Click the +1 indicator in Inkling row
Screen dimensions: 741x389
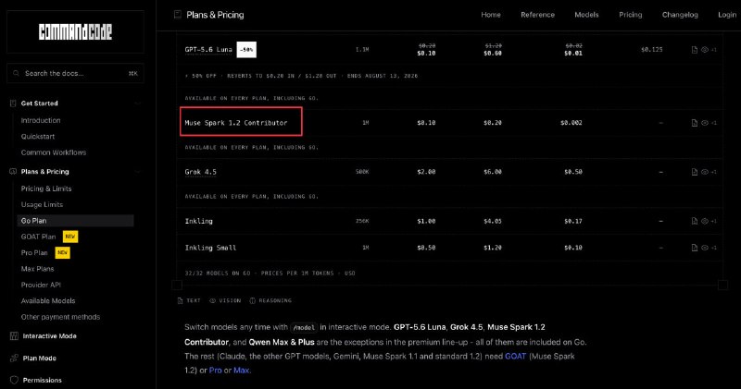coord(713,221)
